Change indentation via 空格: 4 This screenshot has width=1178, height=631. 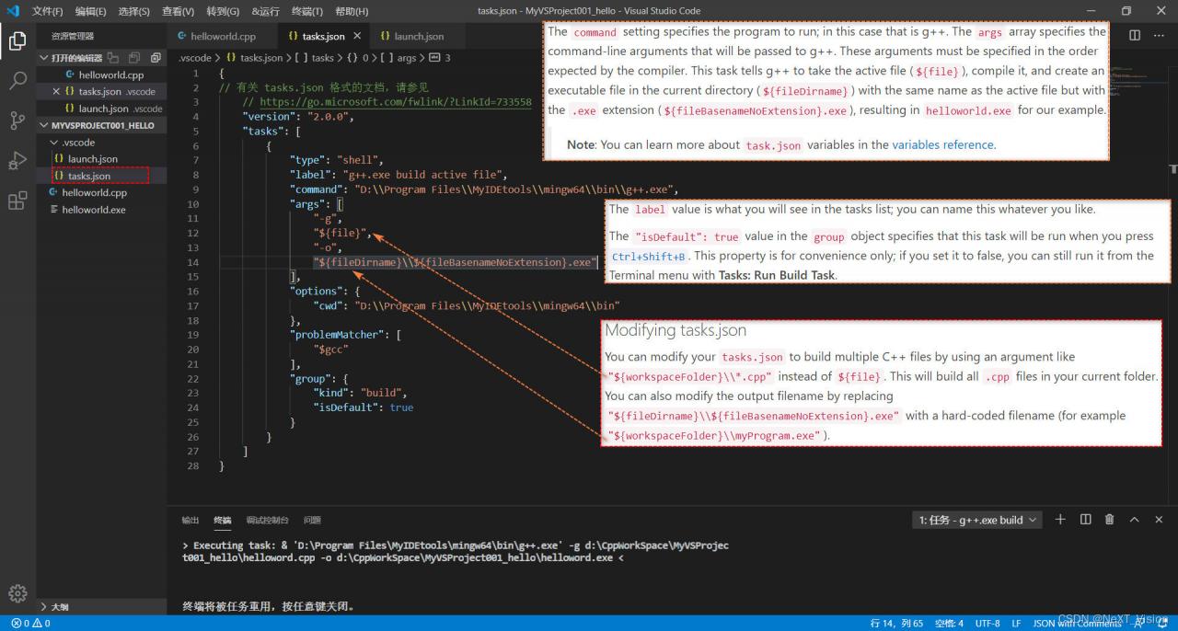tap(949, 624)
